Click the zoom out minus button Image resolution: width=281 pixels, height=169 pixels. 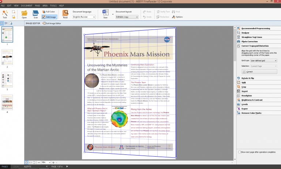(x=39, y=162)
